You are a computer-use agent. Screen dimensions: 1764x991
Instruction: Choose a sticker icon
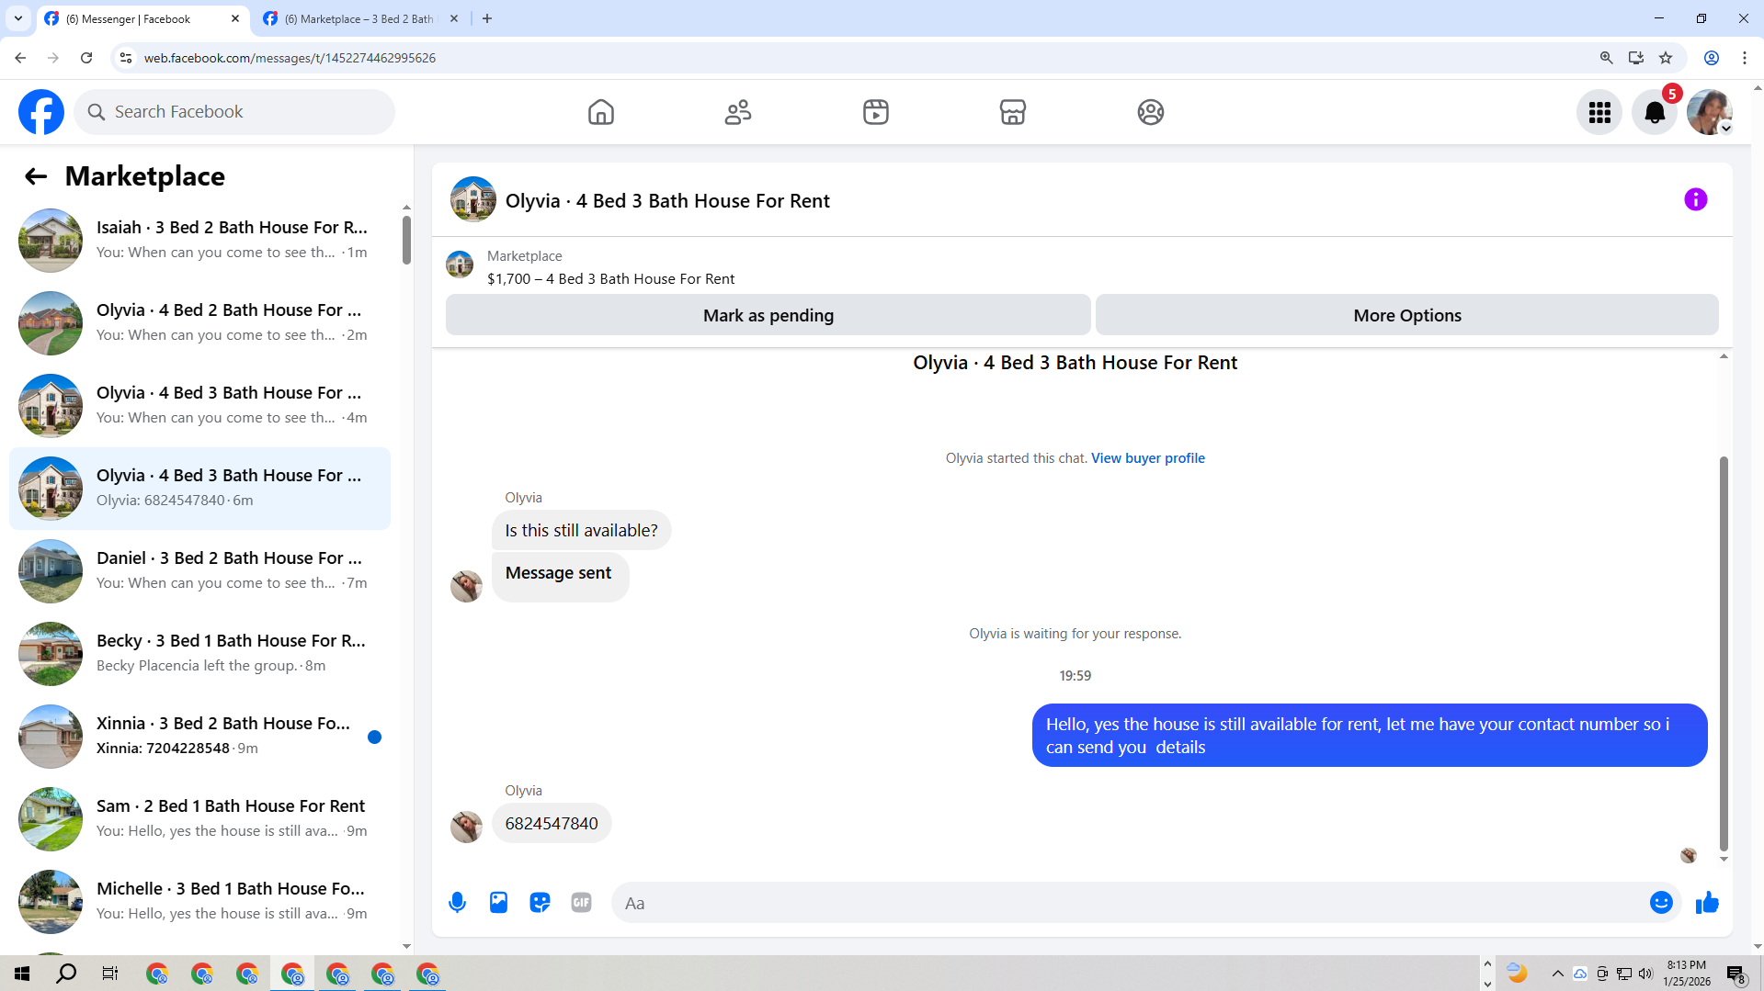tap(540, 903)
